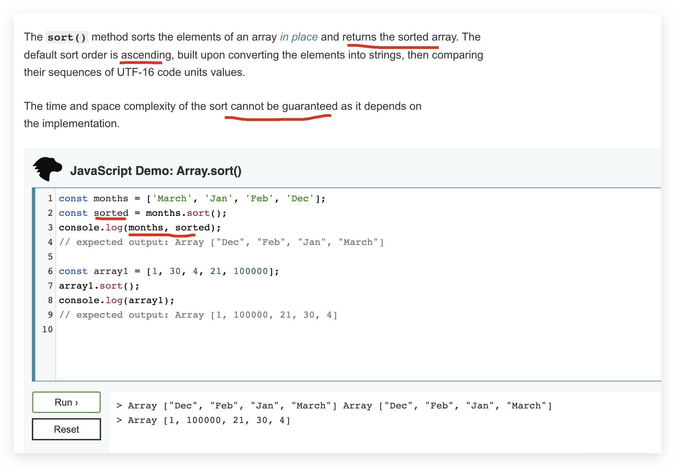Place cursor in code line 1 months declaration
Screen dimensions: 675x467
192,199
